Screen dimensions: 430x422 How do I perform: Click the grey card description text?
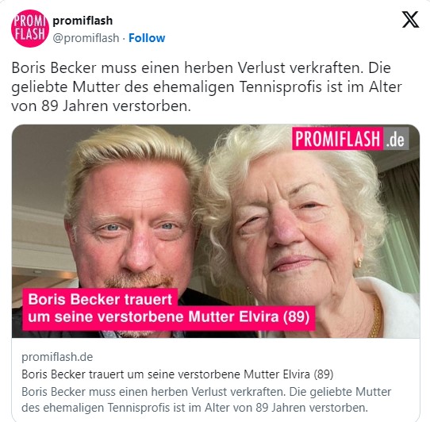click(206, 400)
